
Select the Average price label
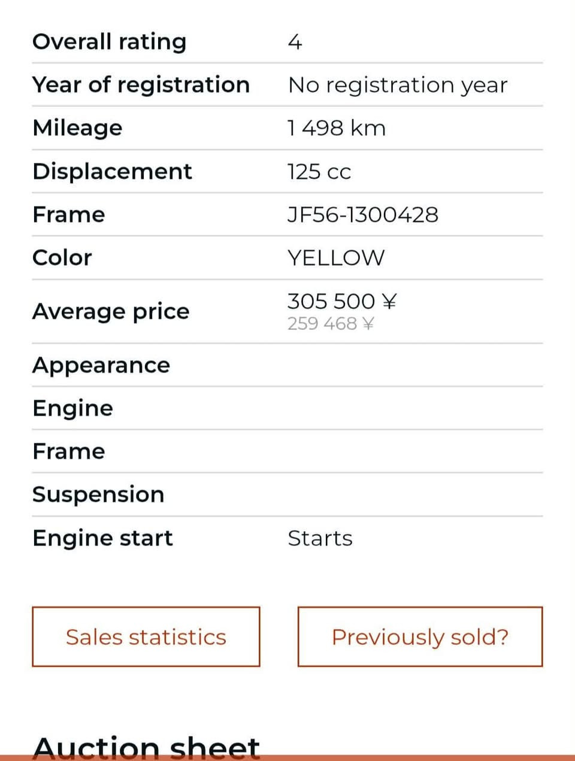(111, 311)
